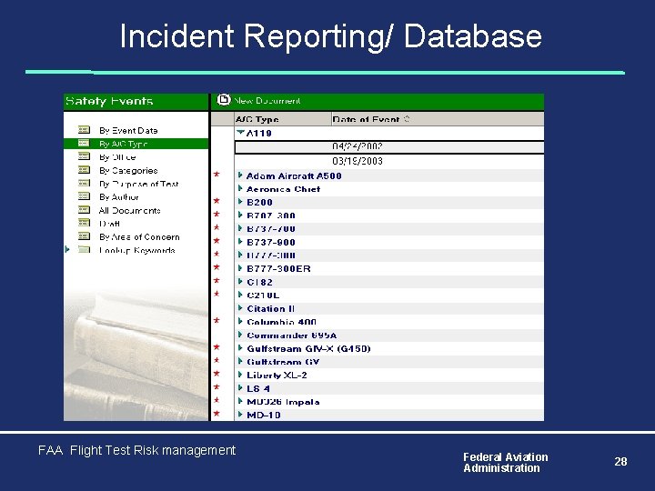Click the view icon beside By A/C Type

(x=84, y=144)
